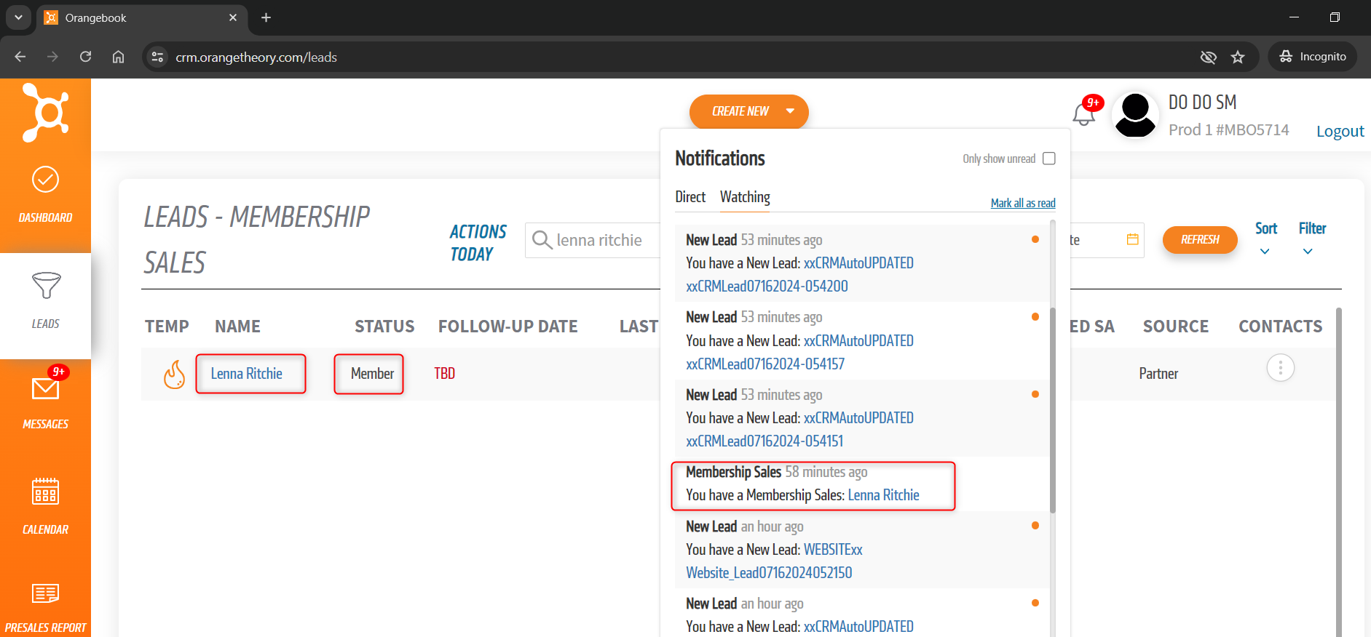Switch to the Direct notifications tab
Image resolution: width=1371 pixels, height=637 pixels.
(x=690, y=197)
